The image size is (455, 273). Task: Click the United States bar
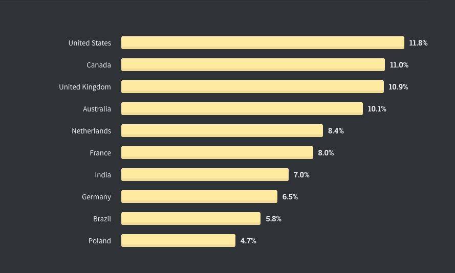click(263, 43)
